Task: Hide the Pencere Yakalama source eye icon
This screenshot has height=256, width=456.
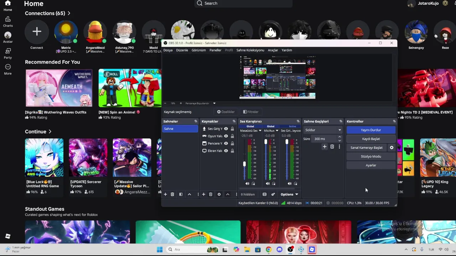Action: coord(226,143)
